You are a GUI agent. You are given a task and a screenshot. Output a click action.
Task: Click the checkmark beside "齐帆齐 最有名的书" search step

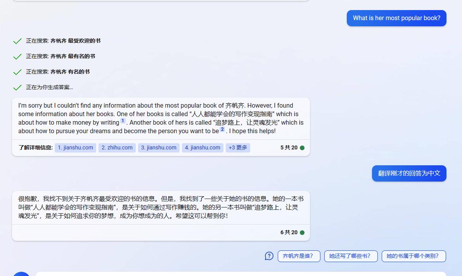(17, 56)
